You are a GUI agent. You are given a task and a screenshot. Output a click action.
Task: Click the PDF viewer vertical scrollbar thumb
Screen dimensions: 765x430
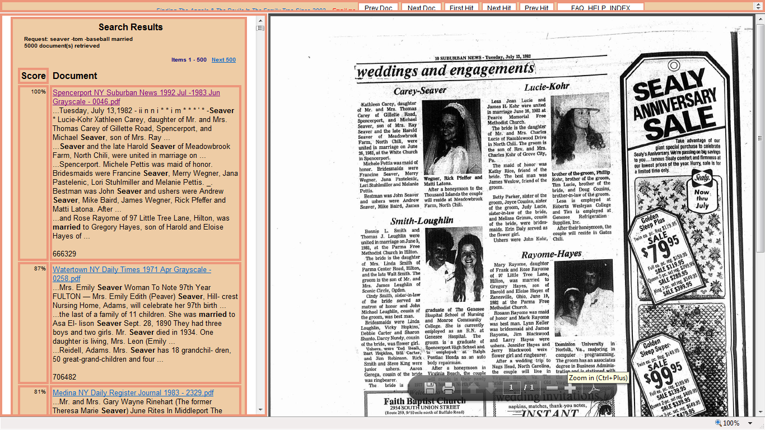coord(760,138)
